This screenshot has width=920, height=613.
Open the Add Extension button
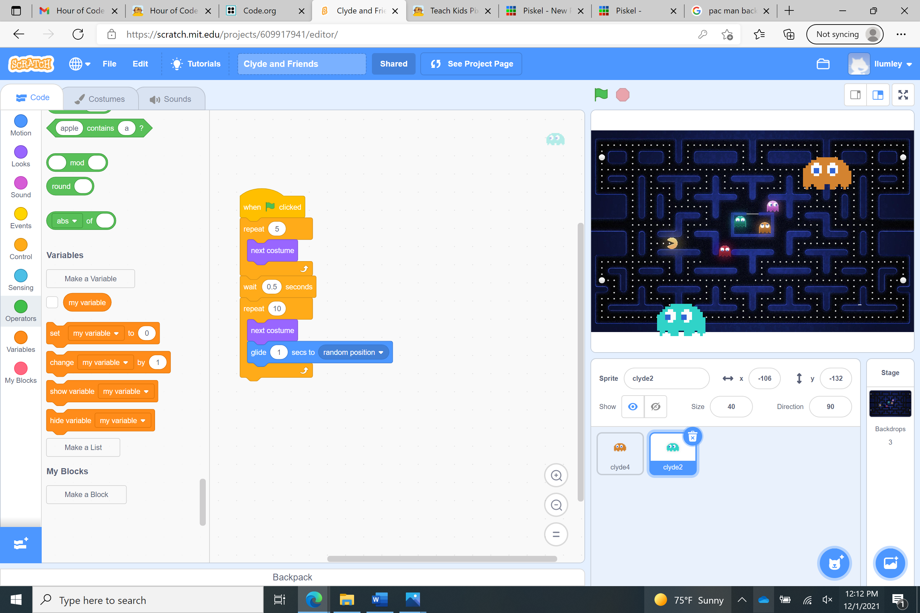tap(21, 544)
